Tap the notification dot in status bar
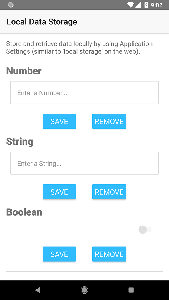Image resolution: width=169 pixels, height=300 pixels. coord(10,5)
